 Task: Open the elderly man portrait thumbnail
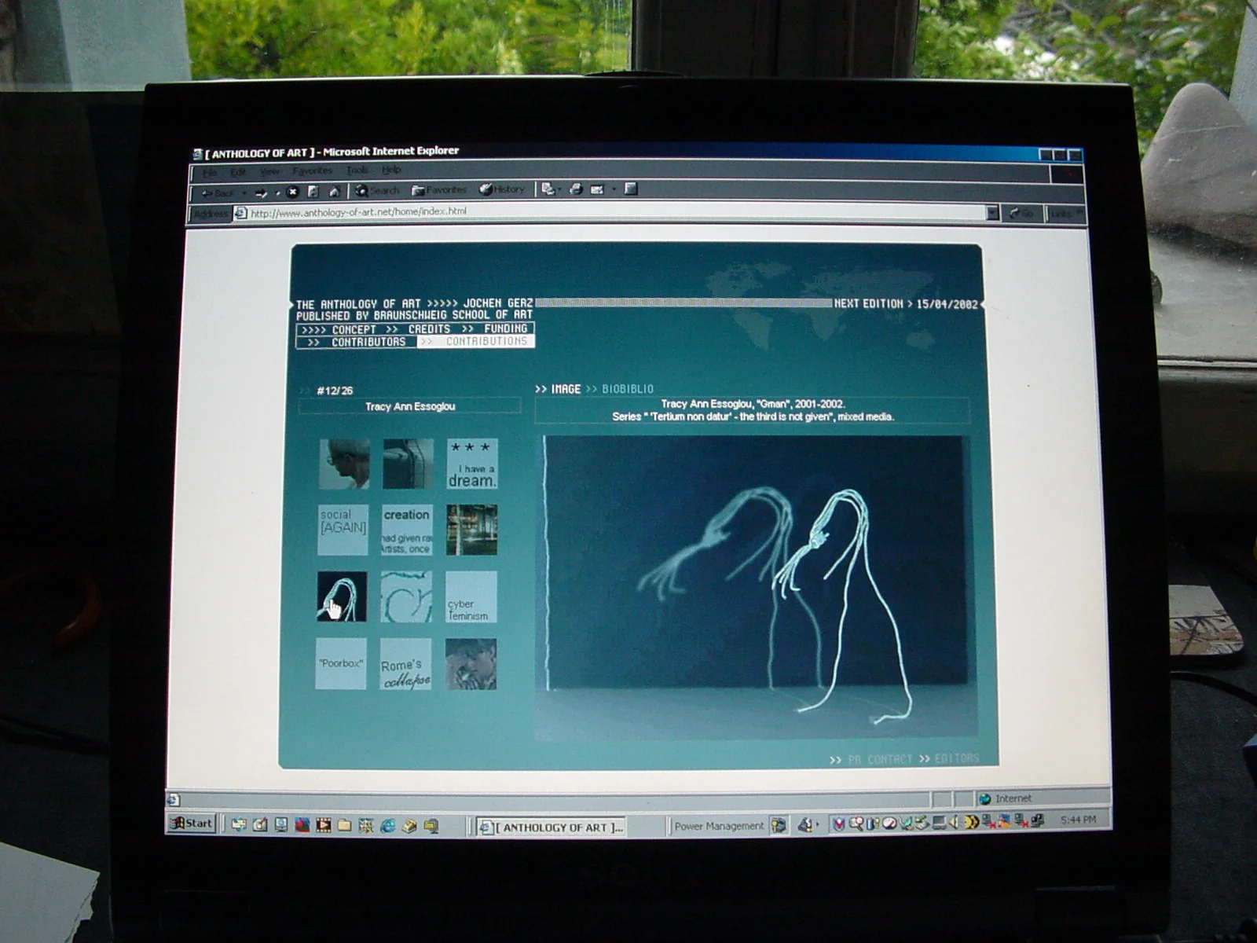(x=344, y=464)
